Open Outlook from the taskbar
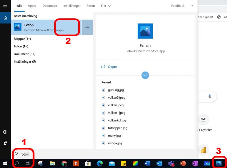Screen dimensions: 227x168 159,163
